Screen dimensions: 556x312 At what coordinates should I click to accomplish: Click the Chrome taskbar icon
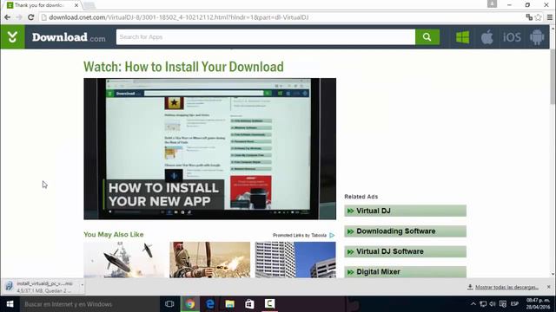pos(189,304)
